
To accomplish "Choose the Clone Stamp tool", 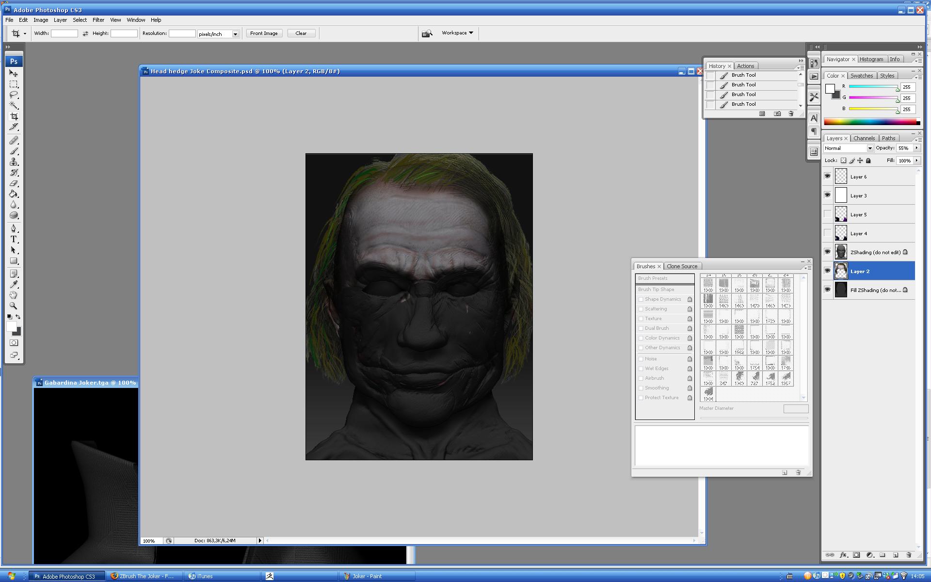I will click(14, 162).
